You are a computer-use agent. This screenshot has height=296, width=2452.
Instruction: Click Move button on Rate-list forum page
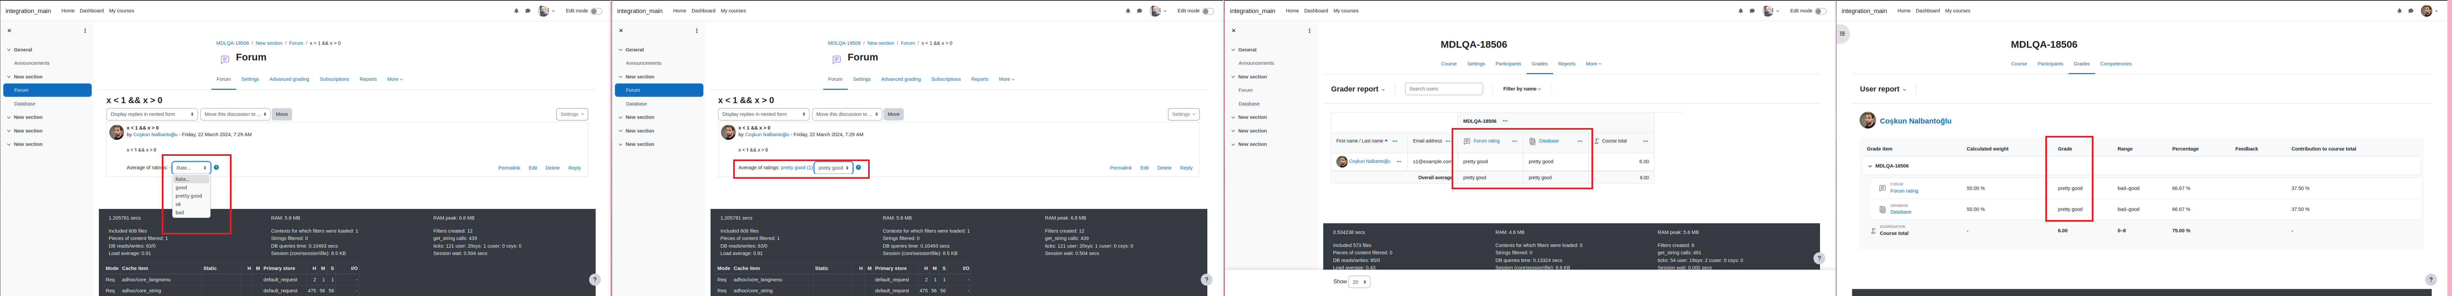[x=282, y=114]
